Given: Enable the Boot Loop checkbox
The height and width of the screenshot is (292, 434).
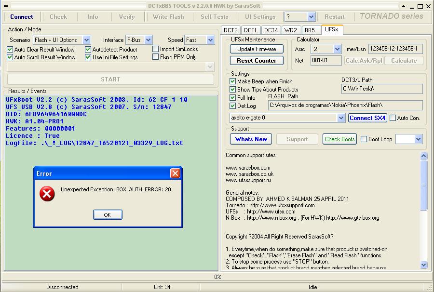Looking at the screenshot, I should click(x=364, y=139).
